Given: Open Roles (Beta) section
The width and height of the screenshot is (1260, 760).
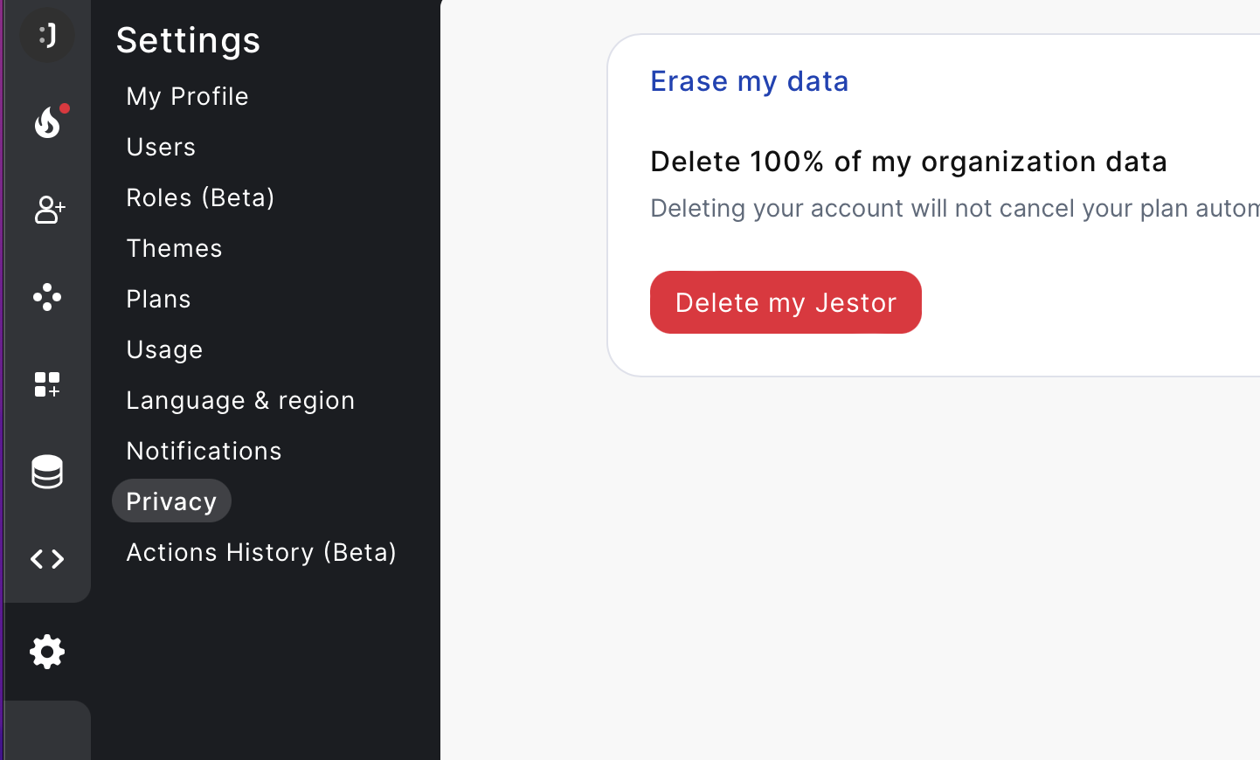Looking at the screenshot, I should (x=200, y=197).
